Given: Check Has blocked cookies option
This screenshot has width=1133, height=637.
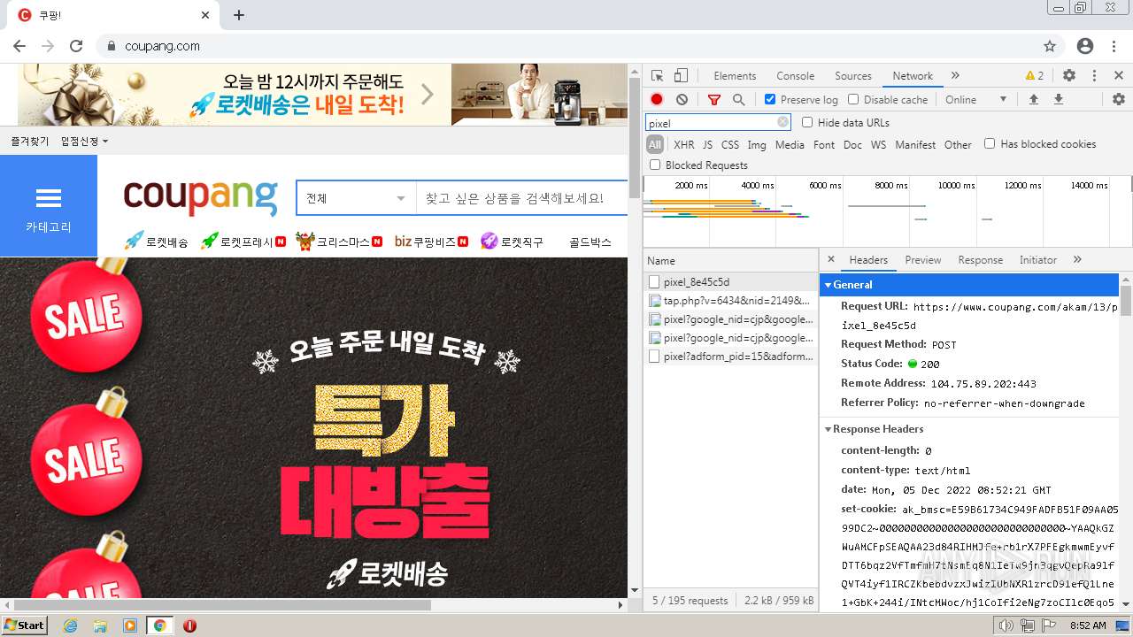Looking at the screenshot, I should point(990,144).
